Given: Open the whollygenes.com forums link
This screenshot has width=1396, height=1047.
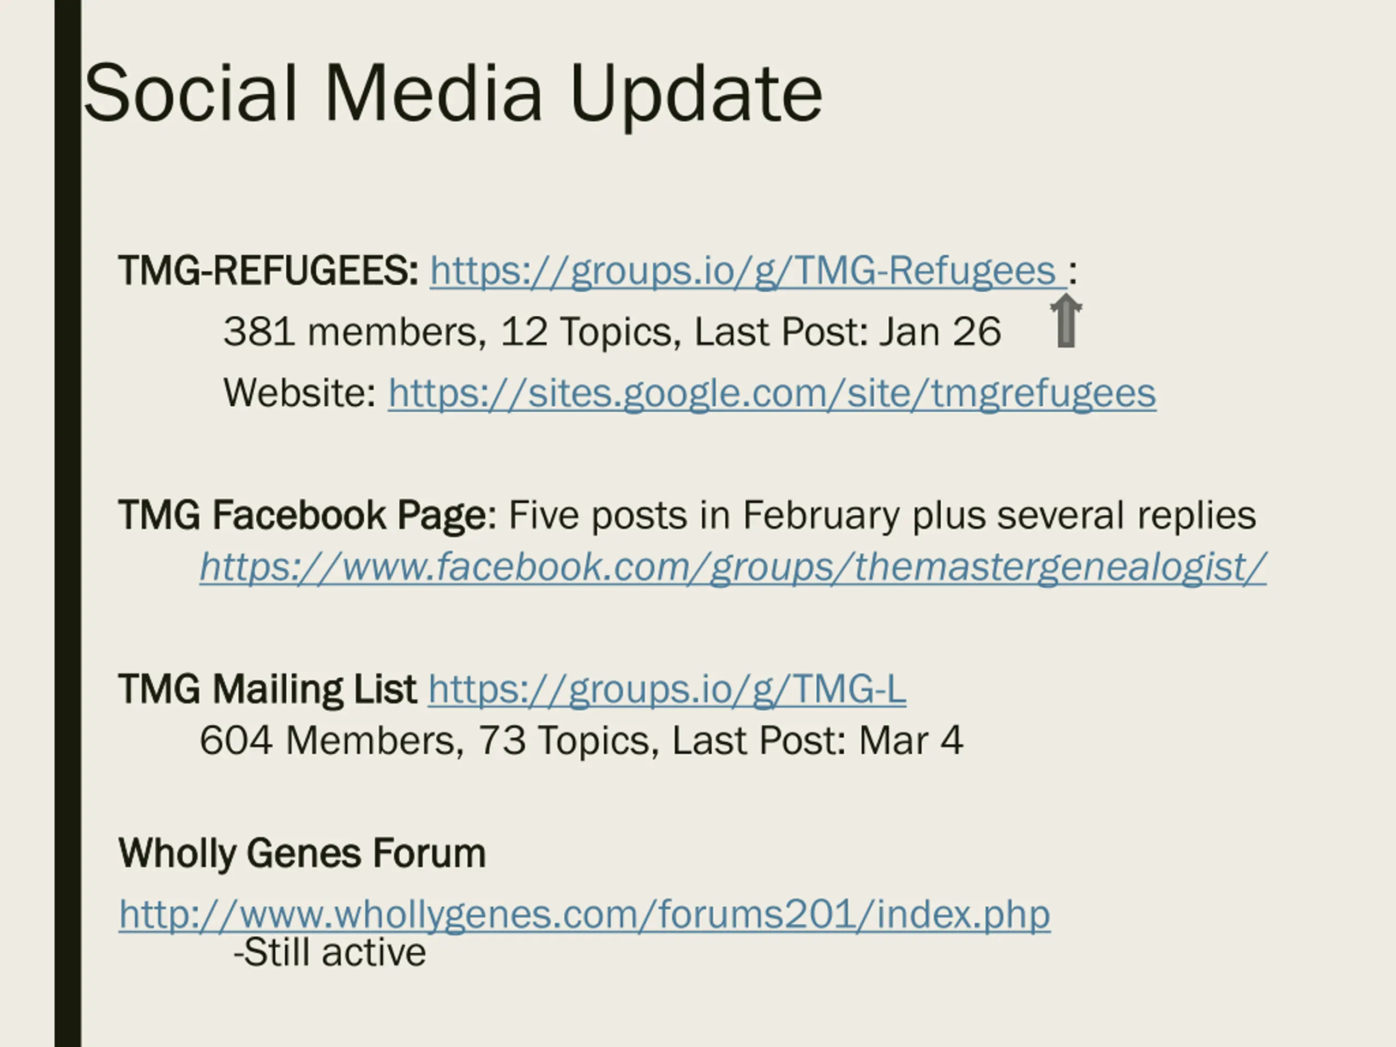Looking at the screenshot, I should (x=585, y=914).
